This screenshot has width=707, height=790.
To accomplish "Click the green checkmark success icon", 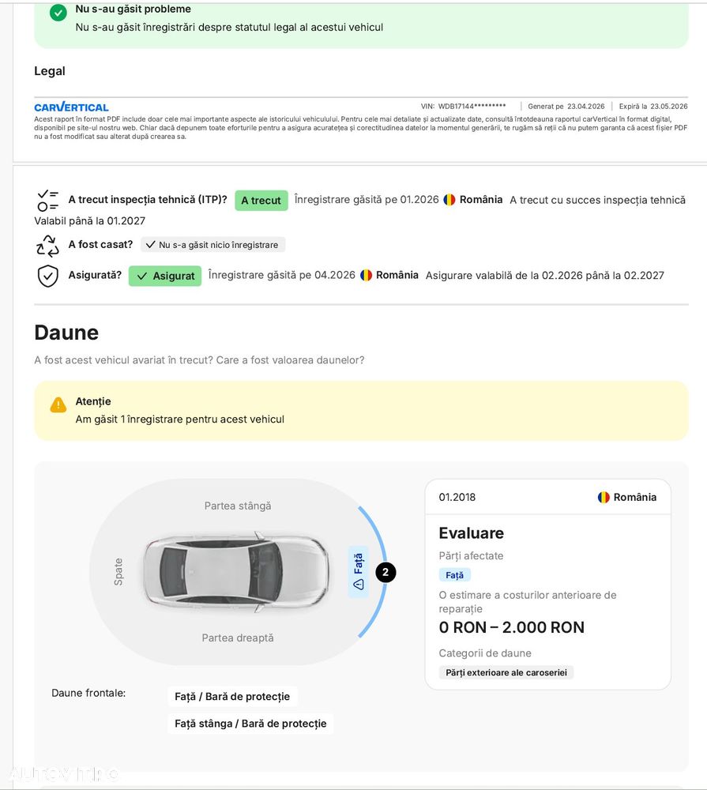I will [x=58, y=13].
